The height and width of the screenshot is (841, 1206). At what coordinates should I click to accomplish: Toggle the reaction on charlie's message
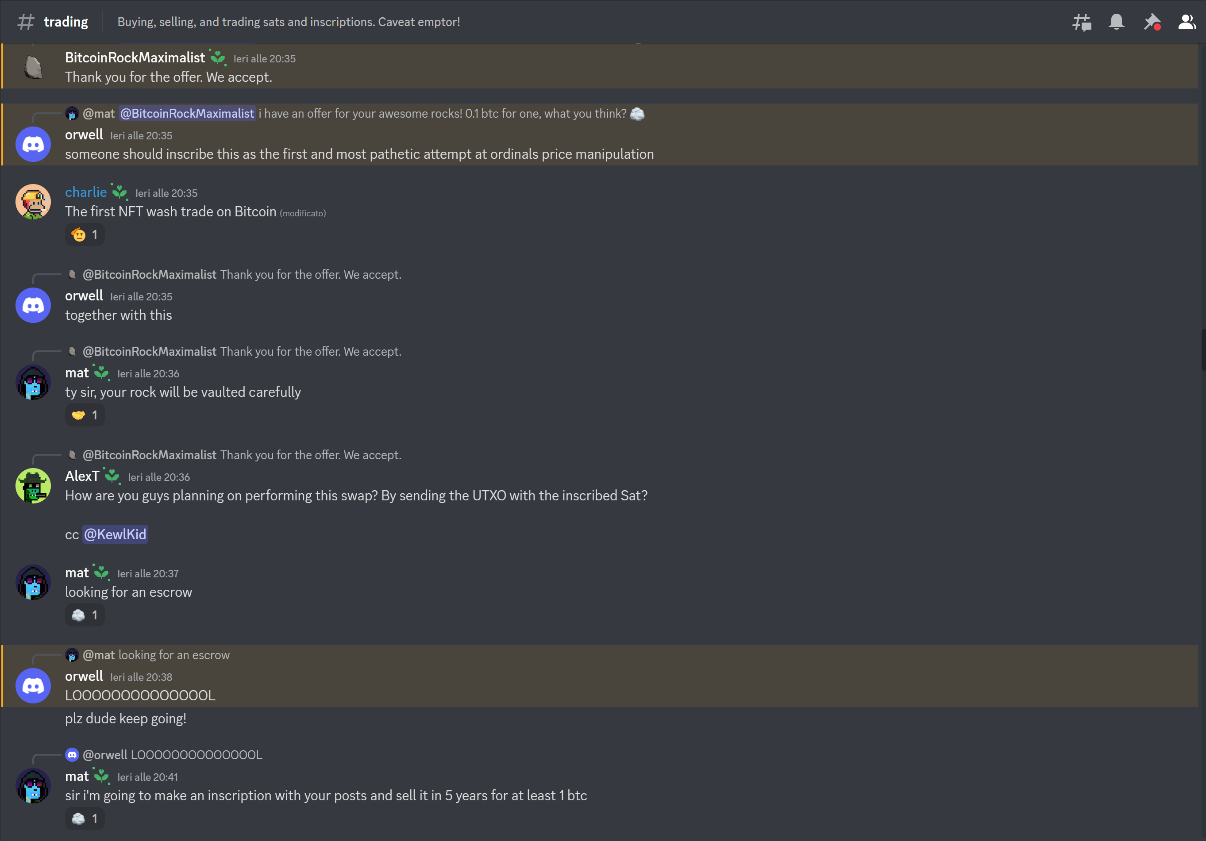(85, 234)
